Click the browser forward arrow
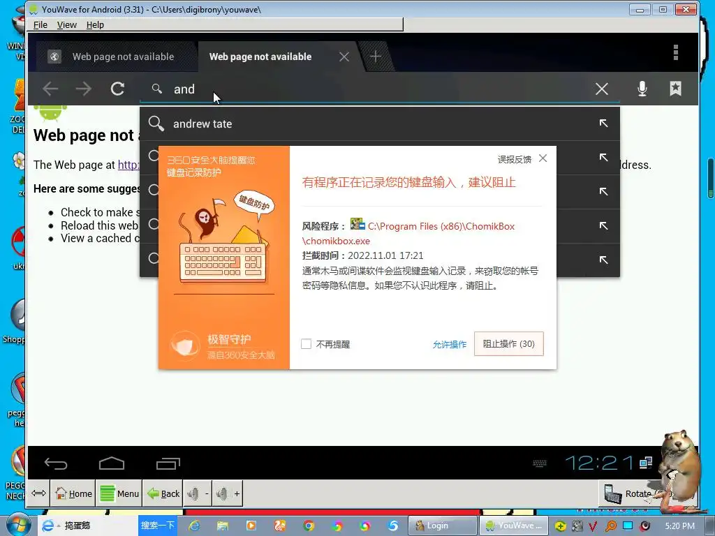This screenshot has width=715, height=536. pos(84,89)
